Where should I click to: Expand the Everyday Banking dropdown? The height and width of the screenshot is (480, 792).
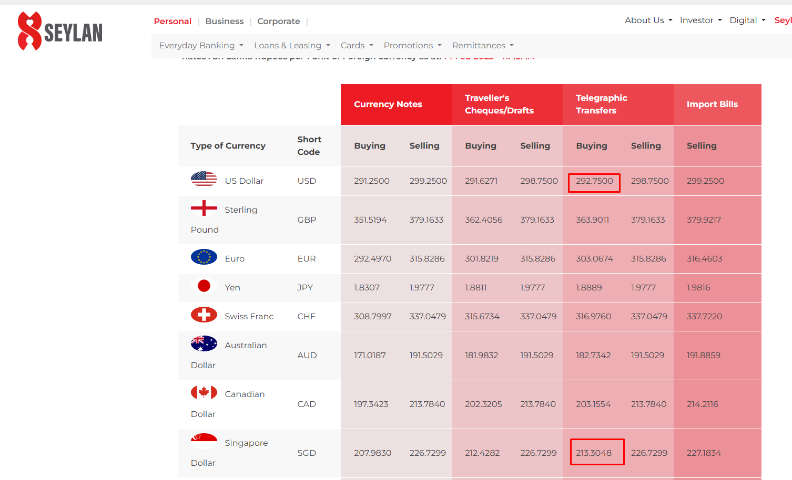201,46
